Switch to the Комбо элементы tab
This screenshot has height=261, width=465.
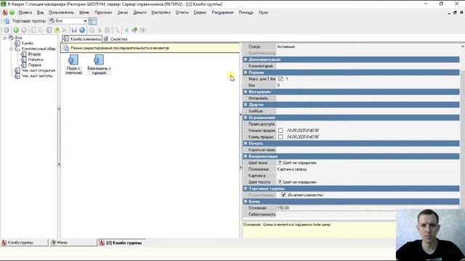(x=82, y=39)
